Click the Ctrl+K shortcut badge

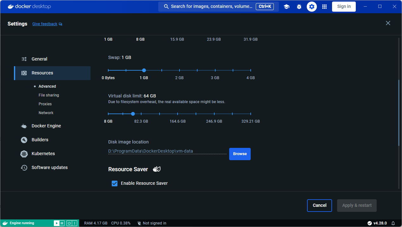tap(265, 6)
